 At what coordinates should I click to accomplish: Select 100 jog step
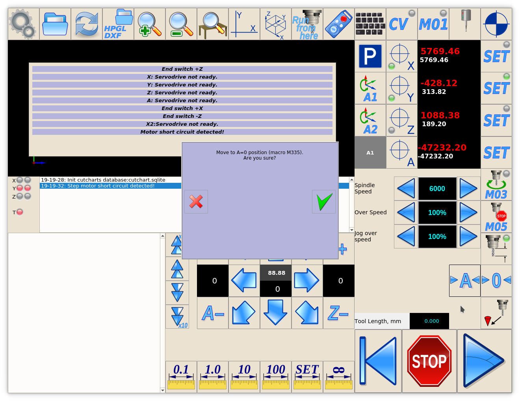tap(276, 377)
